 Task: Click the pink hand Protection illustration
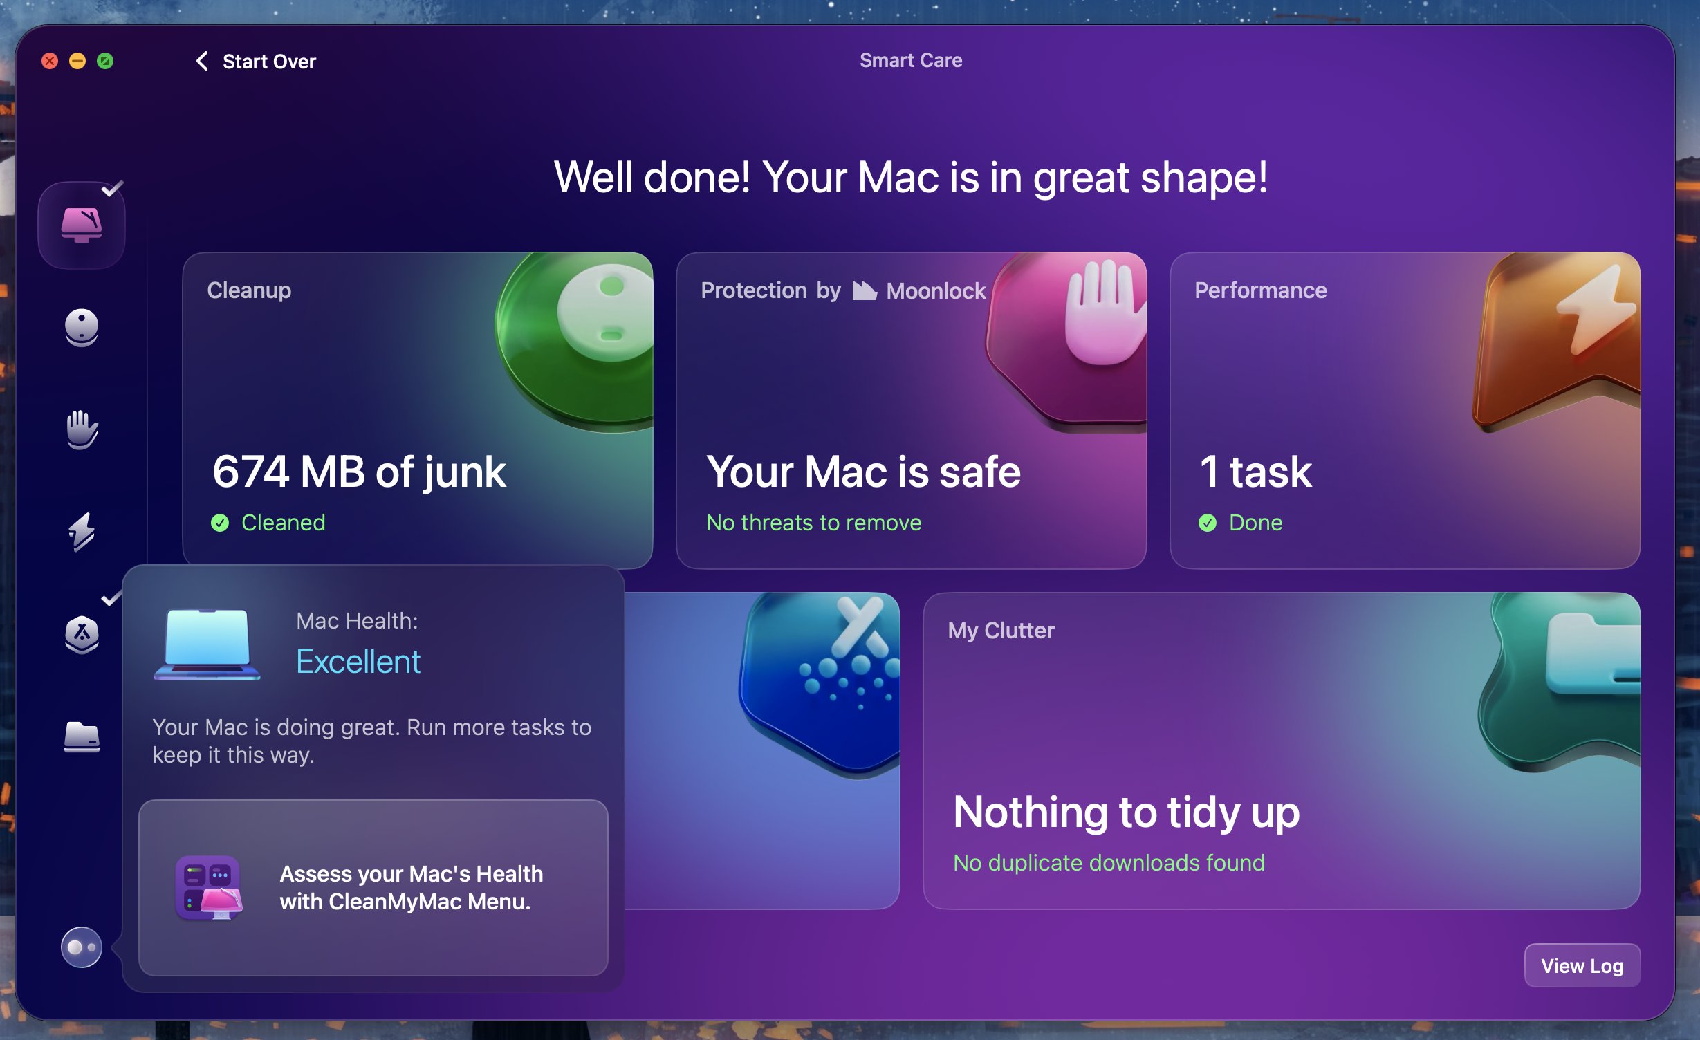pyautogui.click(x=1066, y=341)
